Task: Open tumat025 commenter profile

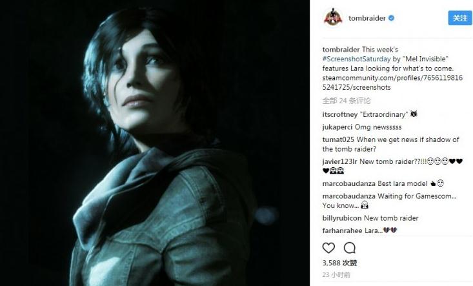Action: point(338,139)
